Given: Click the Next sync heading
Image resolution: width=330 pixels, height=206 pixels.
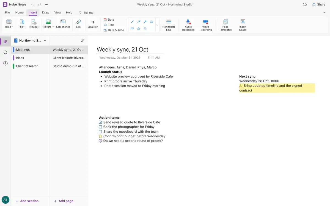Looking at the screenshot, I should coord(247,77).
